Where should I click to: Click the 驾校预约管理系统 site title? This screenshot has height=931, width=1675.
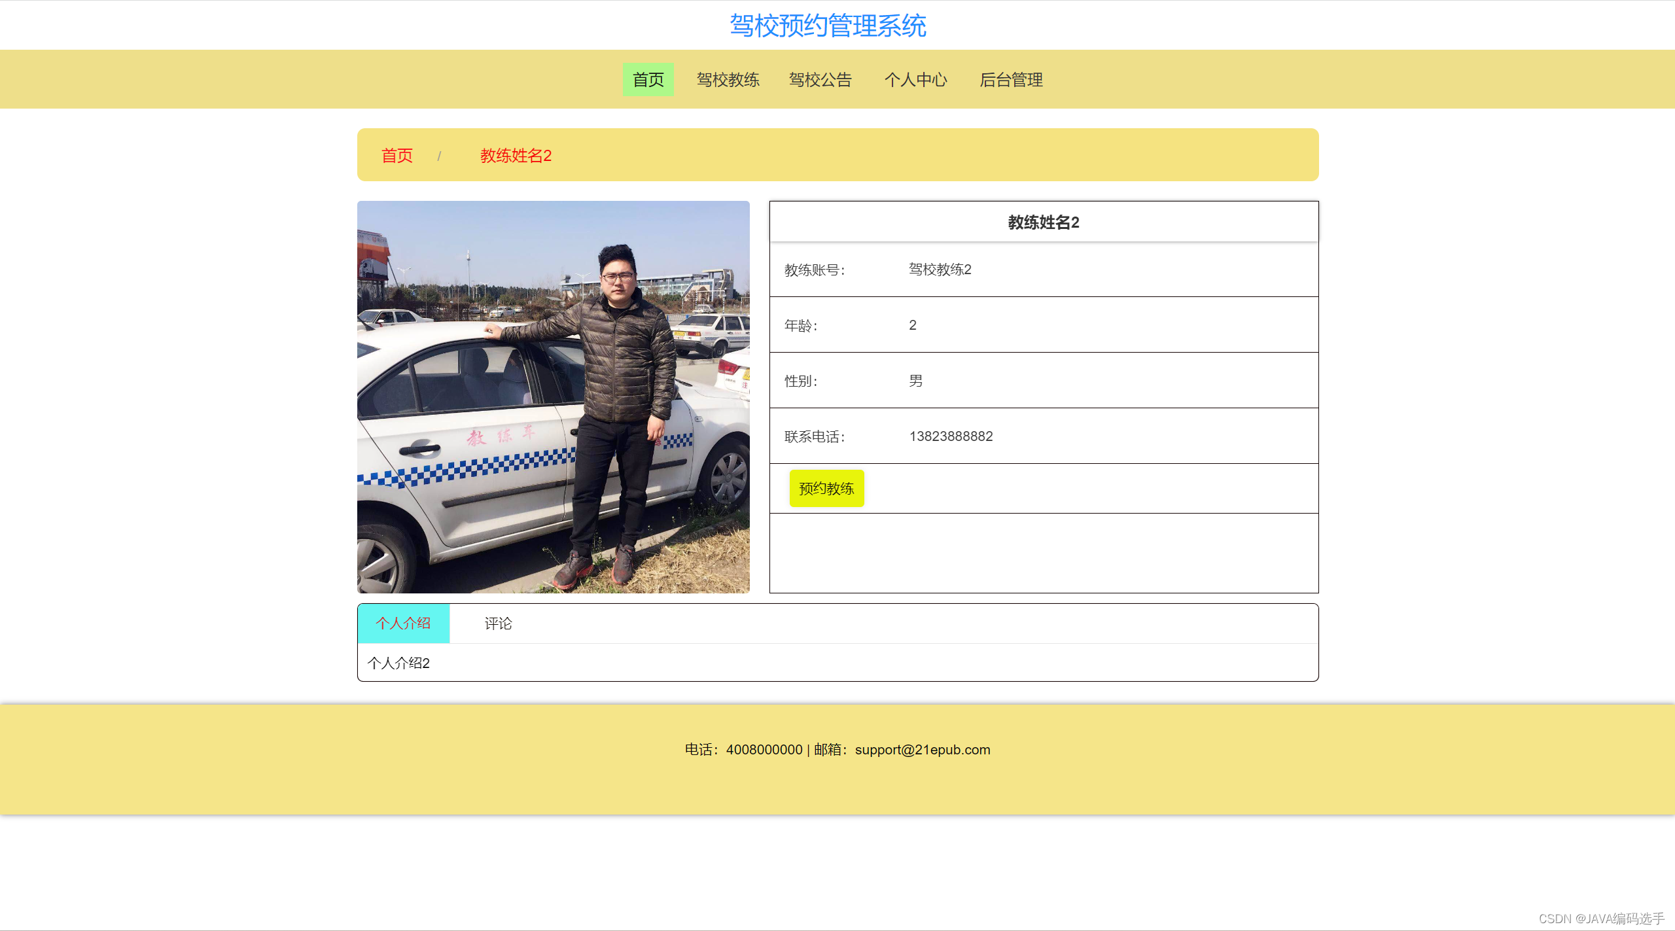828,26
